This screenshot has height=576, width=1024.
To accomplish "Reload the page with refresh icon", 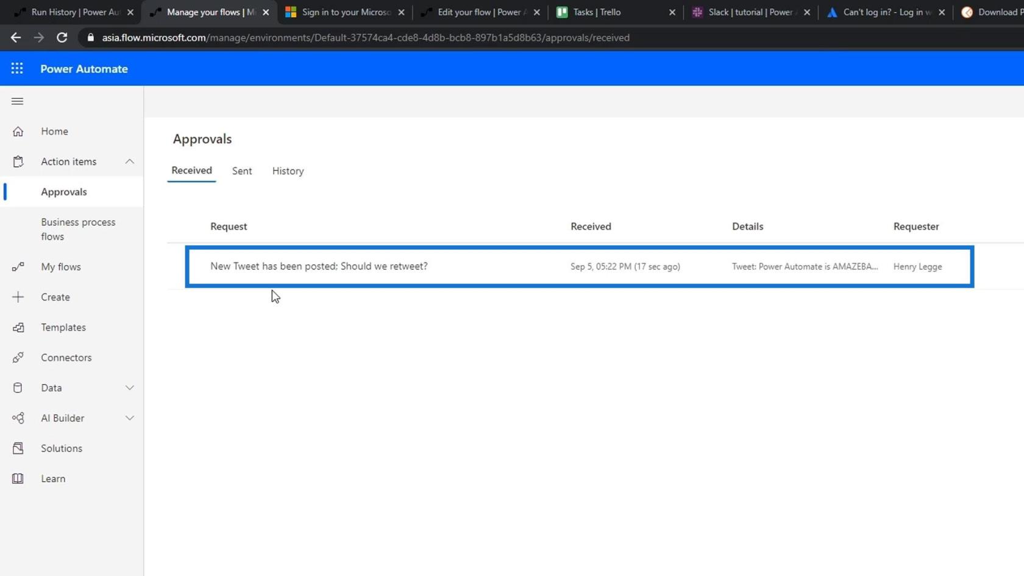I will [x=62, y=38].
